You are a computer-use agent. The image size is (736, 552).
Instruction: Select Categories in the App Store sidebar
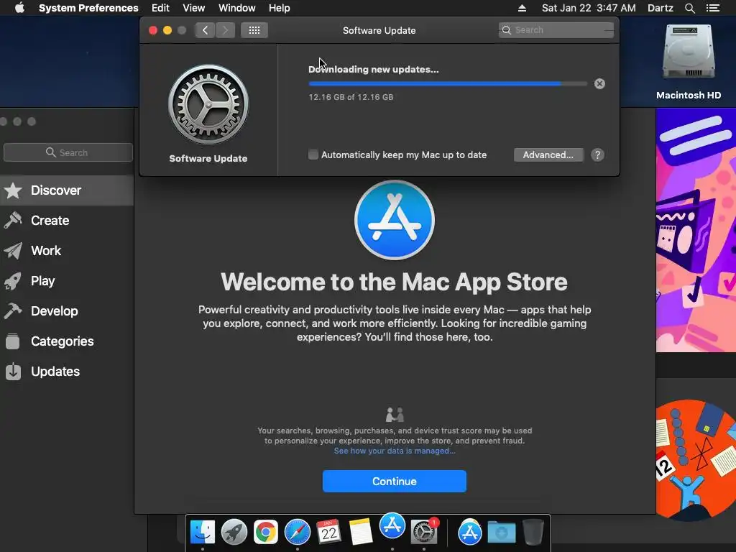pyautogui.click(x=67, y=341)
